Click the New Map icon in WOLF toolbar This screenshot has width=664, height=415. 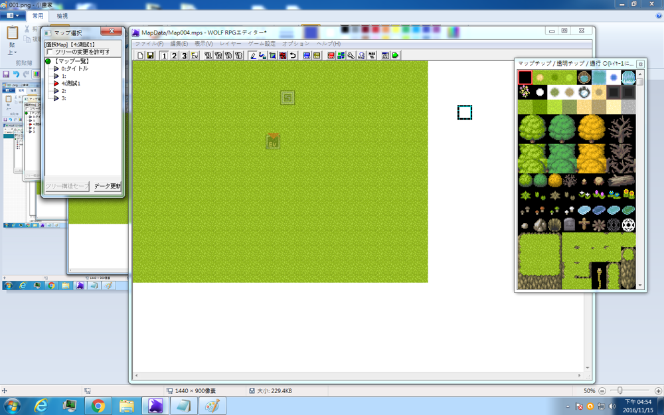pyautogui.click(x=140, y=56)
